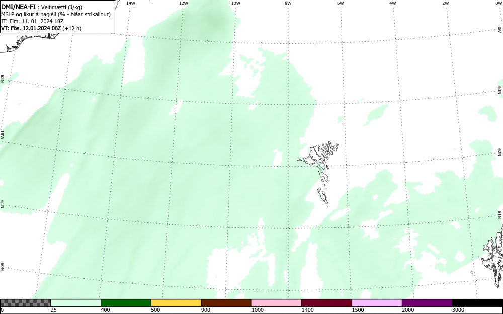
Task: Click the 18W label on left edge
Action: [2, 134]
